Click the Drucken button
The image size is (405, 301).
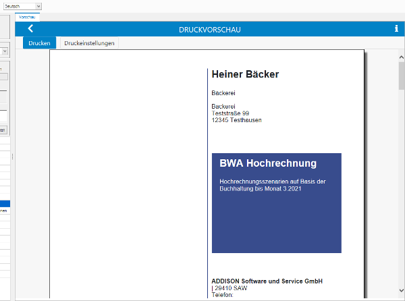(x=40, y=43)
